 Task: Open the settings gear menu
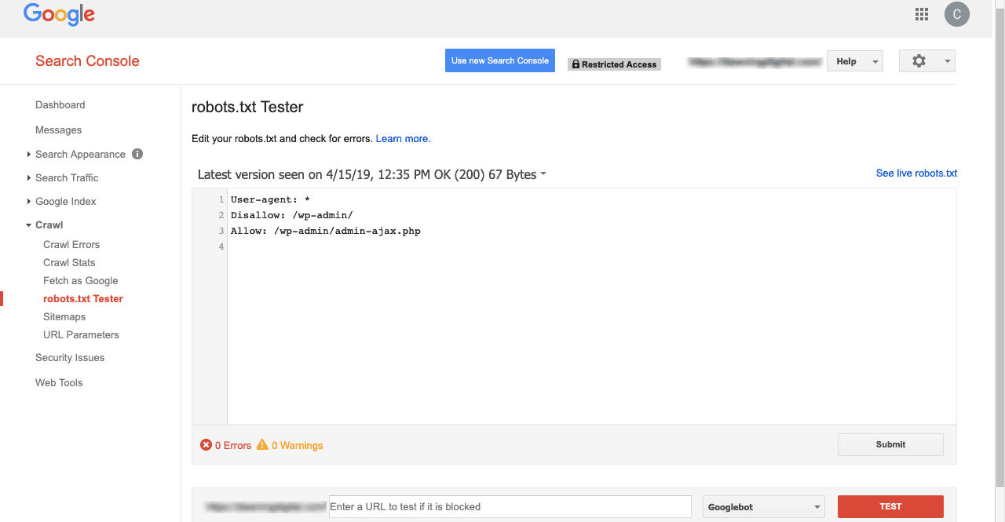(x=927, y=61)
